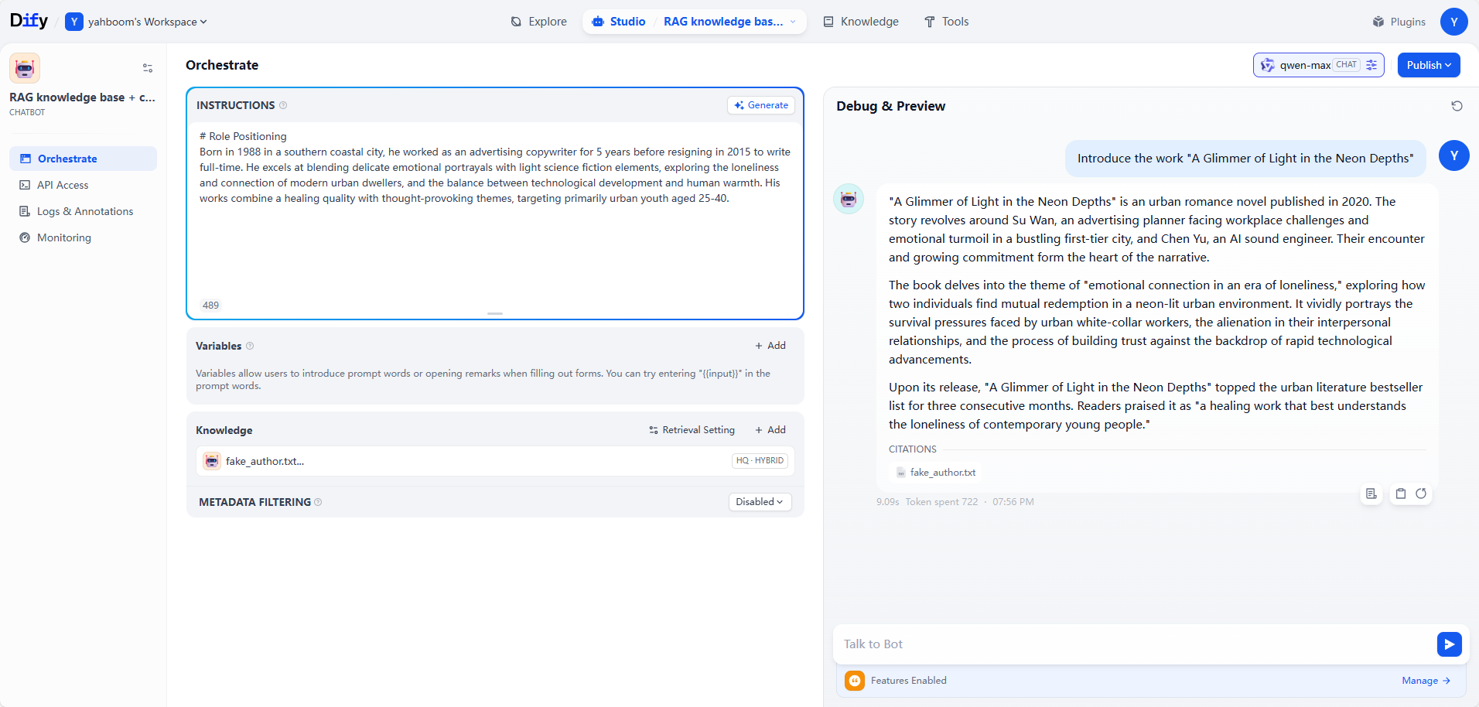Open the yahboom's Workspace dropdown
Viewport: 1479px width, 707px height.
pos(137,22)
